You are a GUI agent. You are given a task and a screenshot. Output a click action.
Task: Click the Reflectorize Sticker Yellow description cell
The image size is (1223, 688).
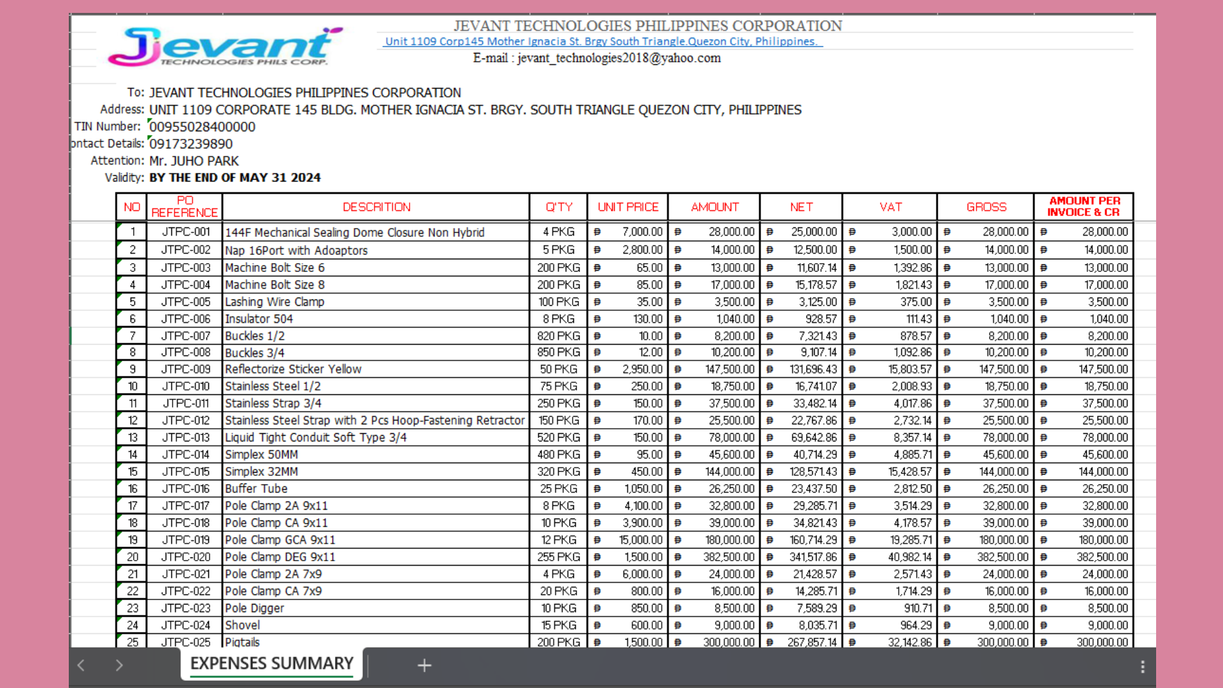pyautogui.click(x=293, y=369)
